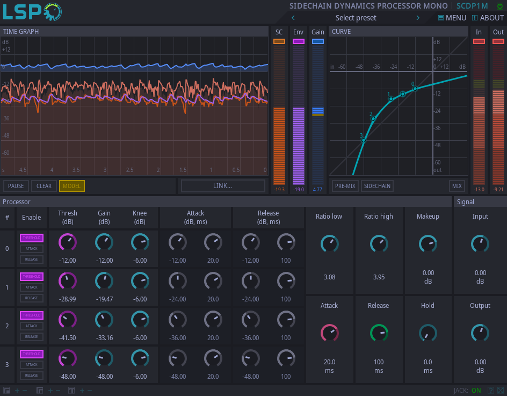The height and width of the screenshot is (396, 507).
Task: Click next preset chevron arrow
Action: tap(418, 17)
